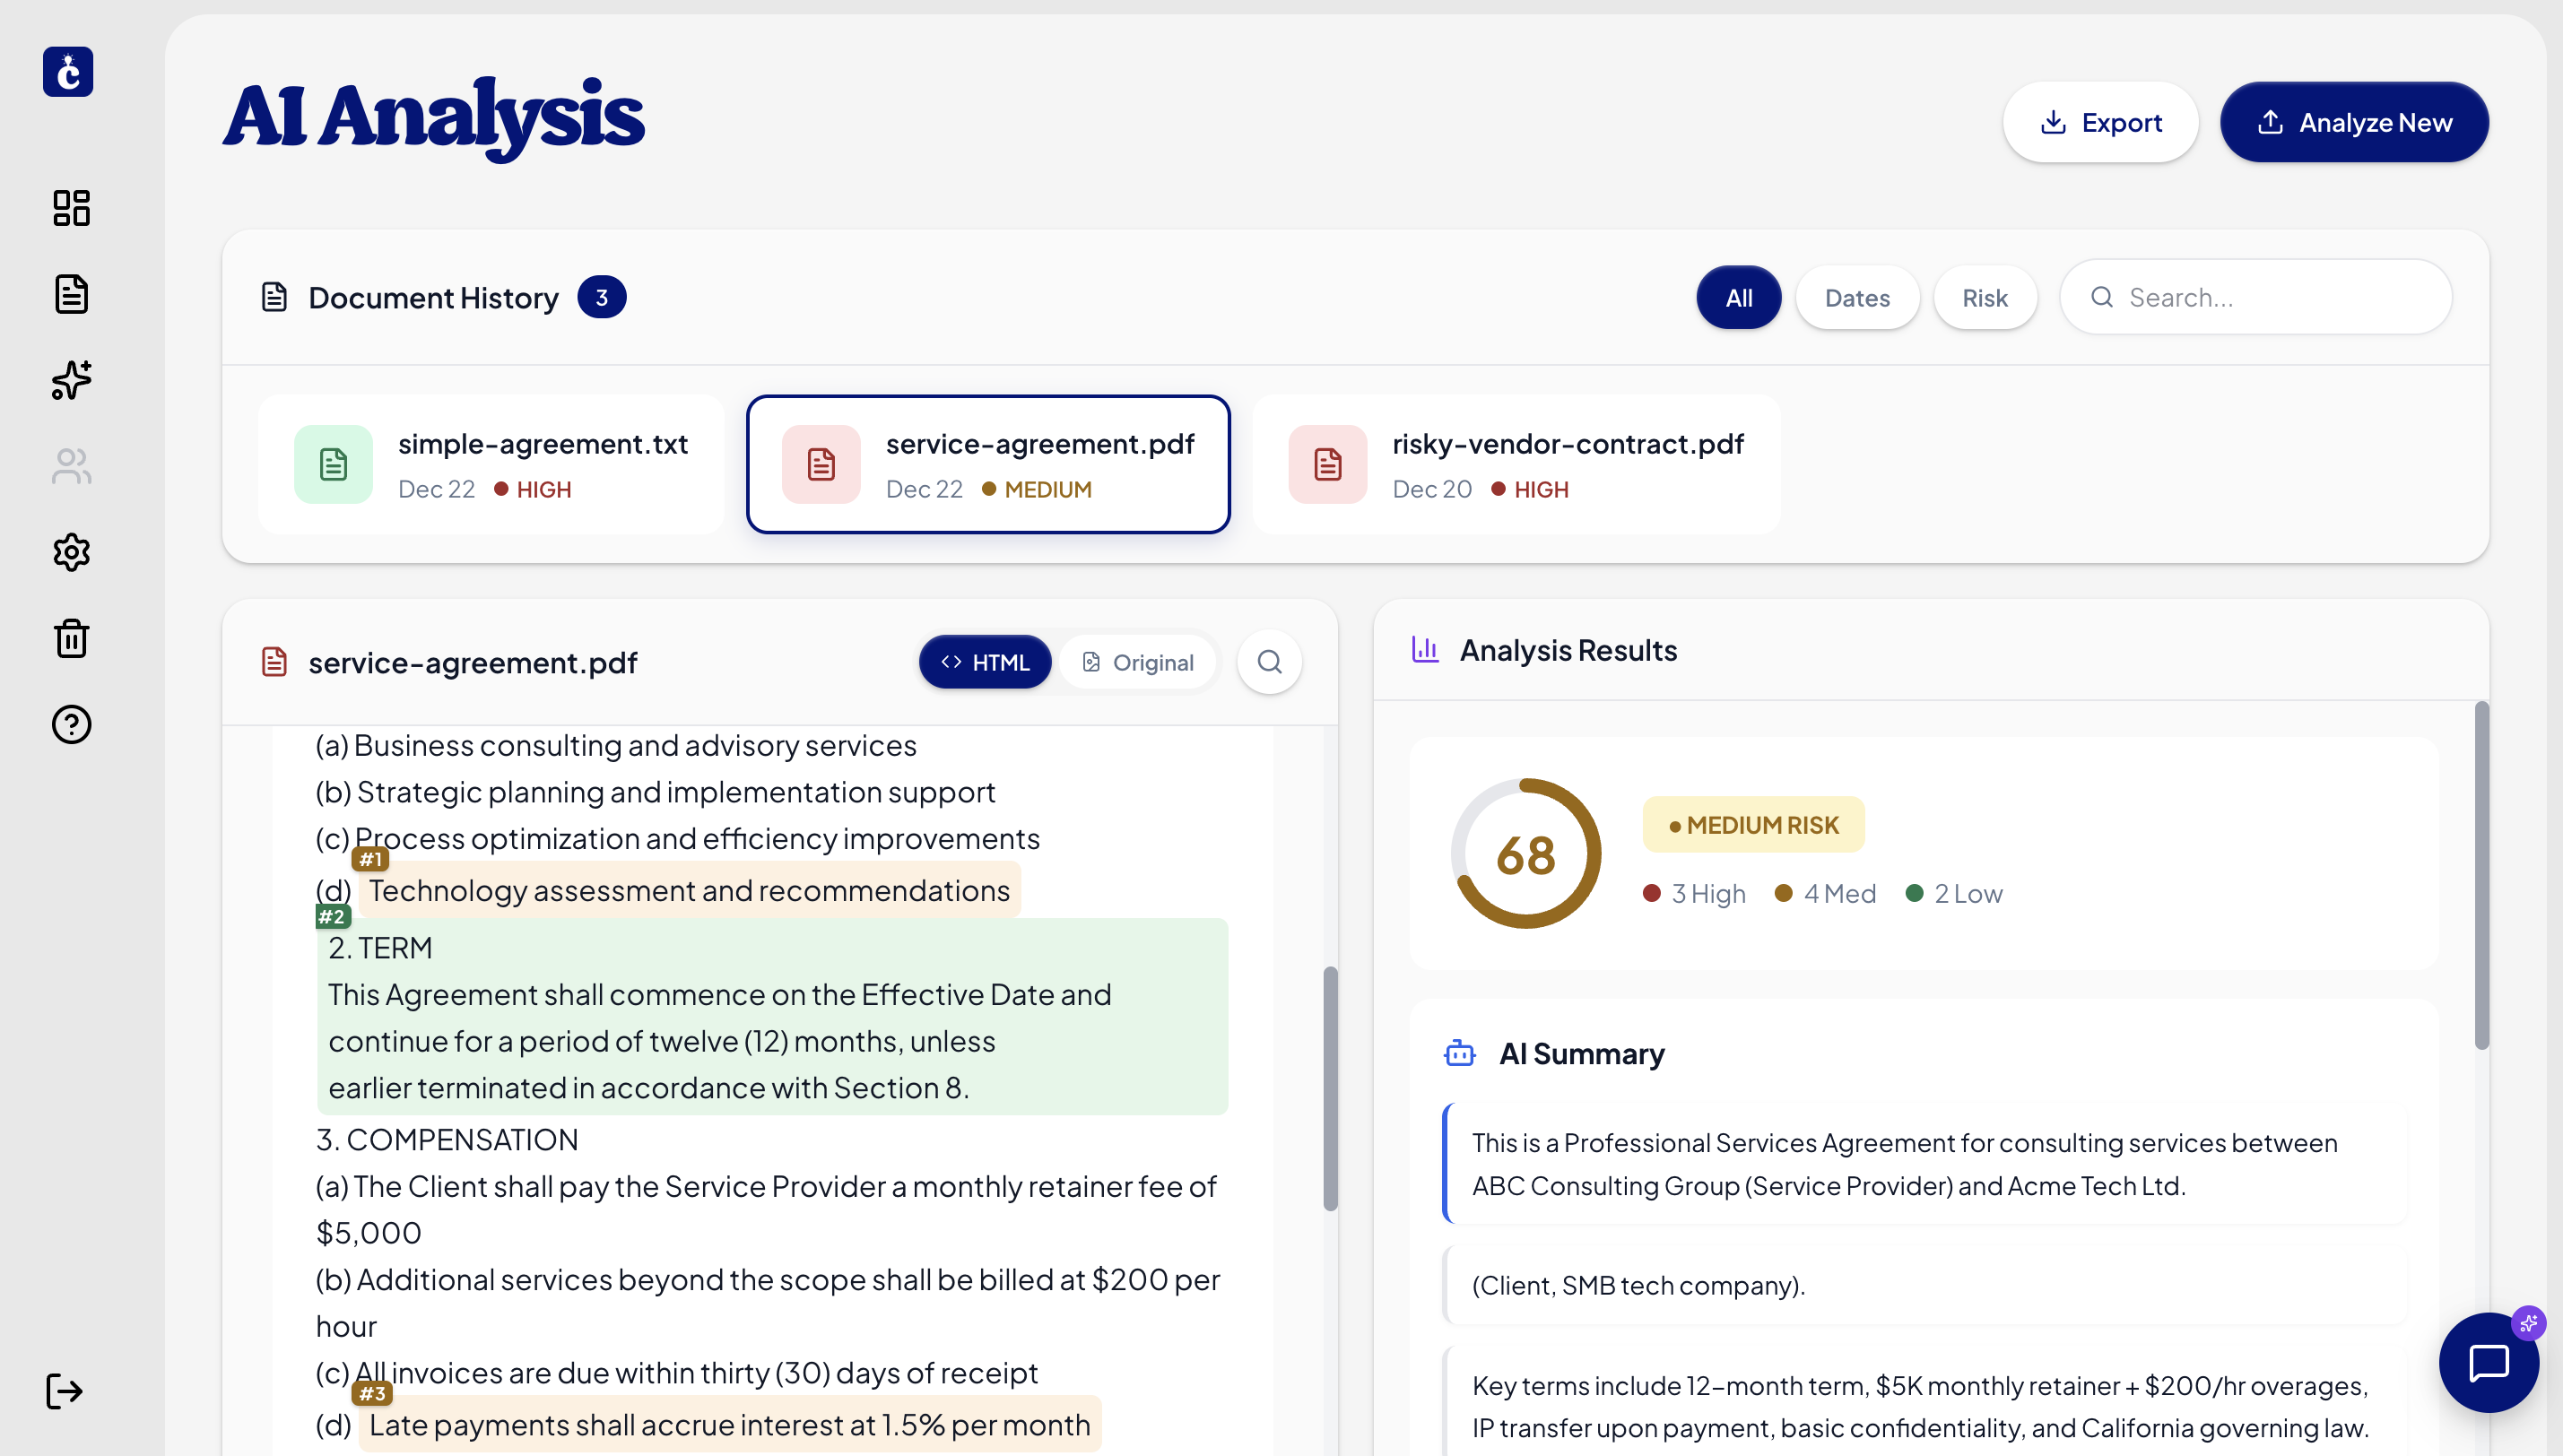The image size is (2563, 1456).
Task: Click the Analyze New button
Action: 2354,122
